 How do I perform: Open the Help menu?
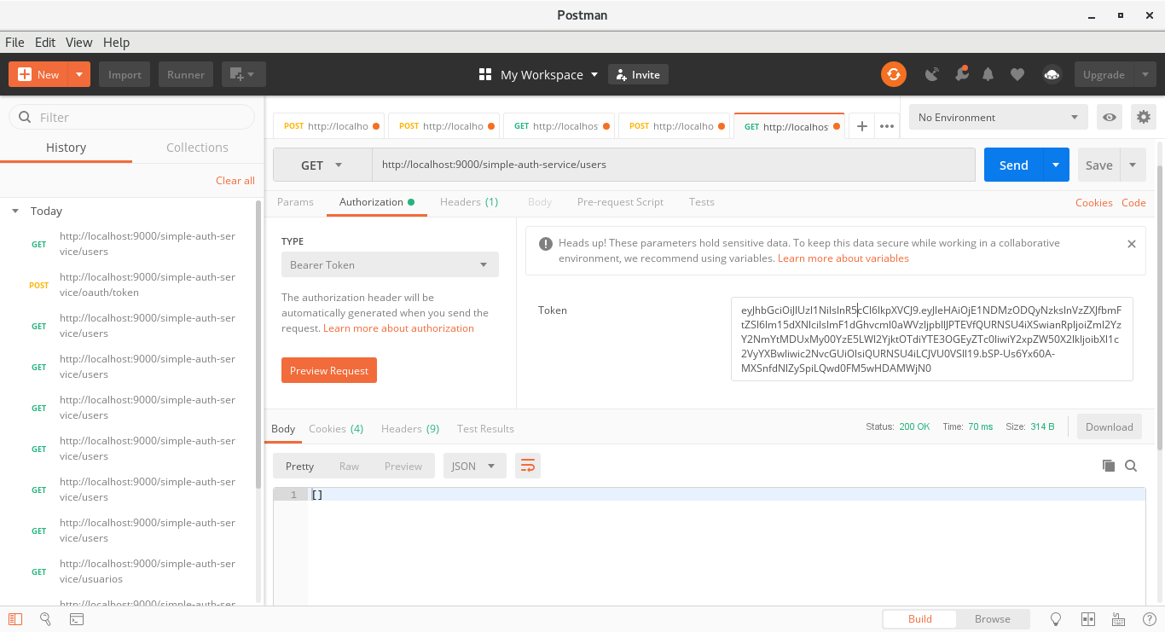point(116,42)
